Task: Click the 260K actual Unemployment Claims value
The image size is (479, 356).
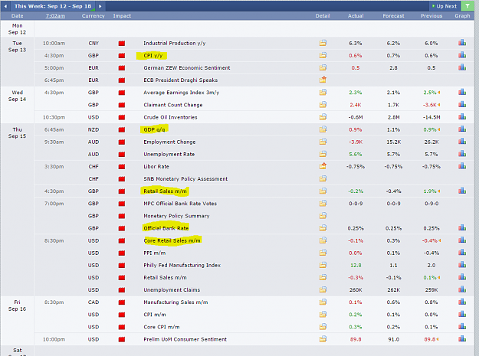Action: coord(356,290)
